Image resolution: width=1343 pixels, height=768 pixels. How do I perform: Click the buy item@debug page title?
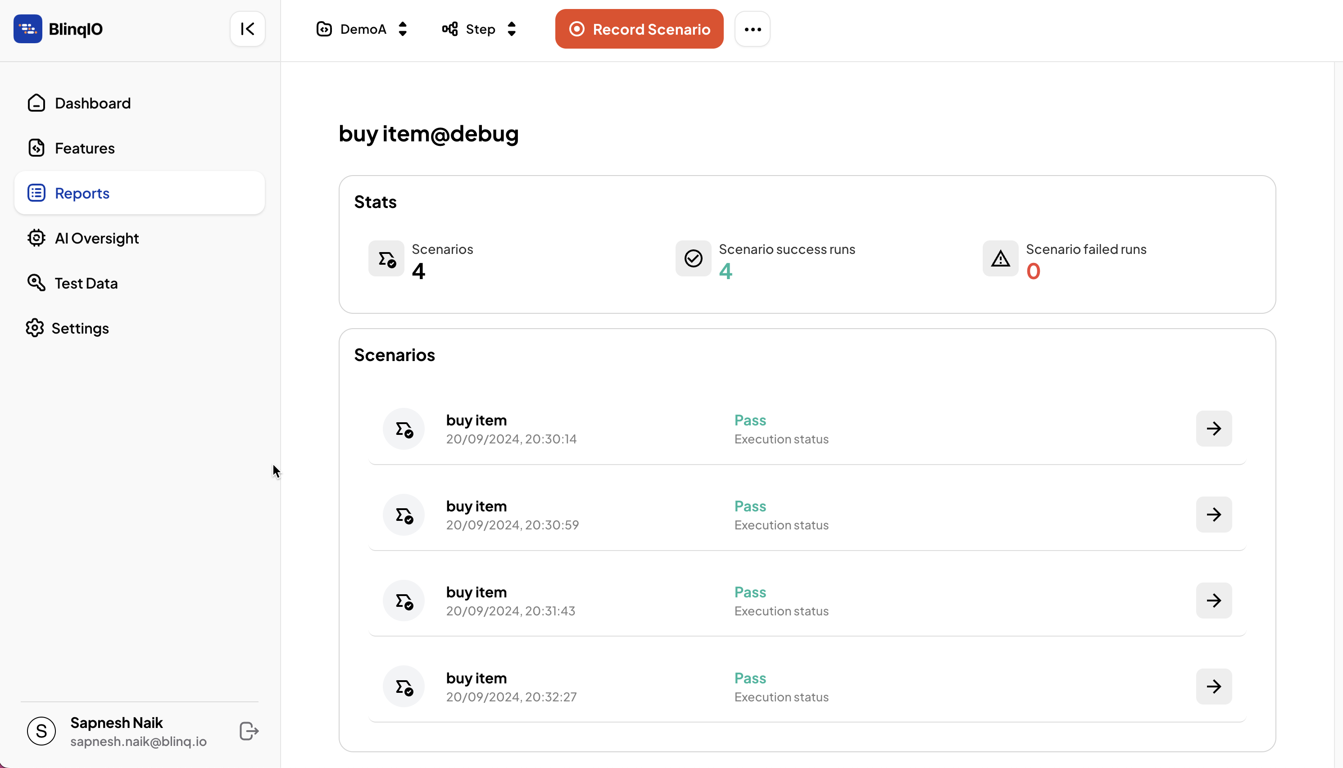click(x=428, y=134)
